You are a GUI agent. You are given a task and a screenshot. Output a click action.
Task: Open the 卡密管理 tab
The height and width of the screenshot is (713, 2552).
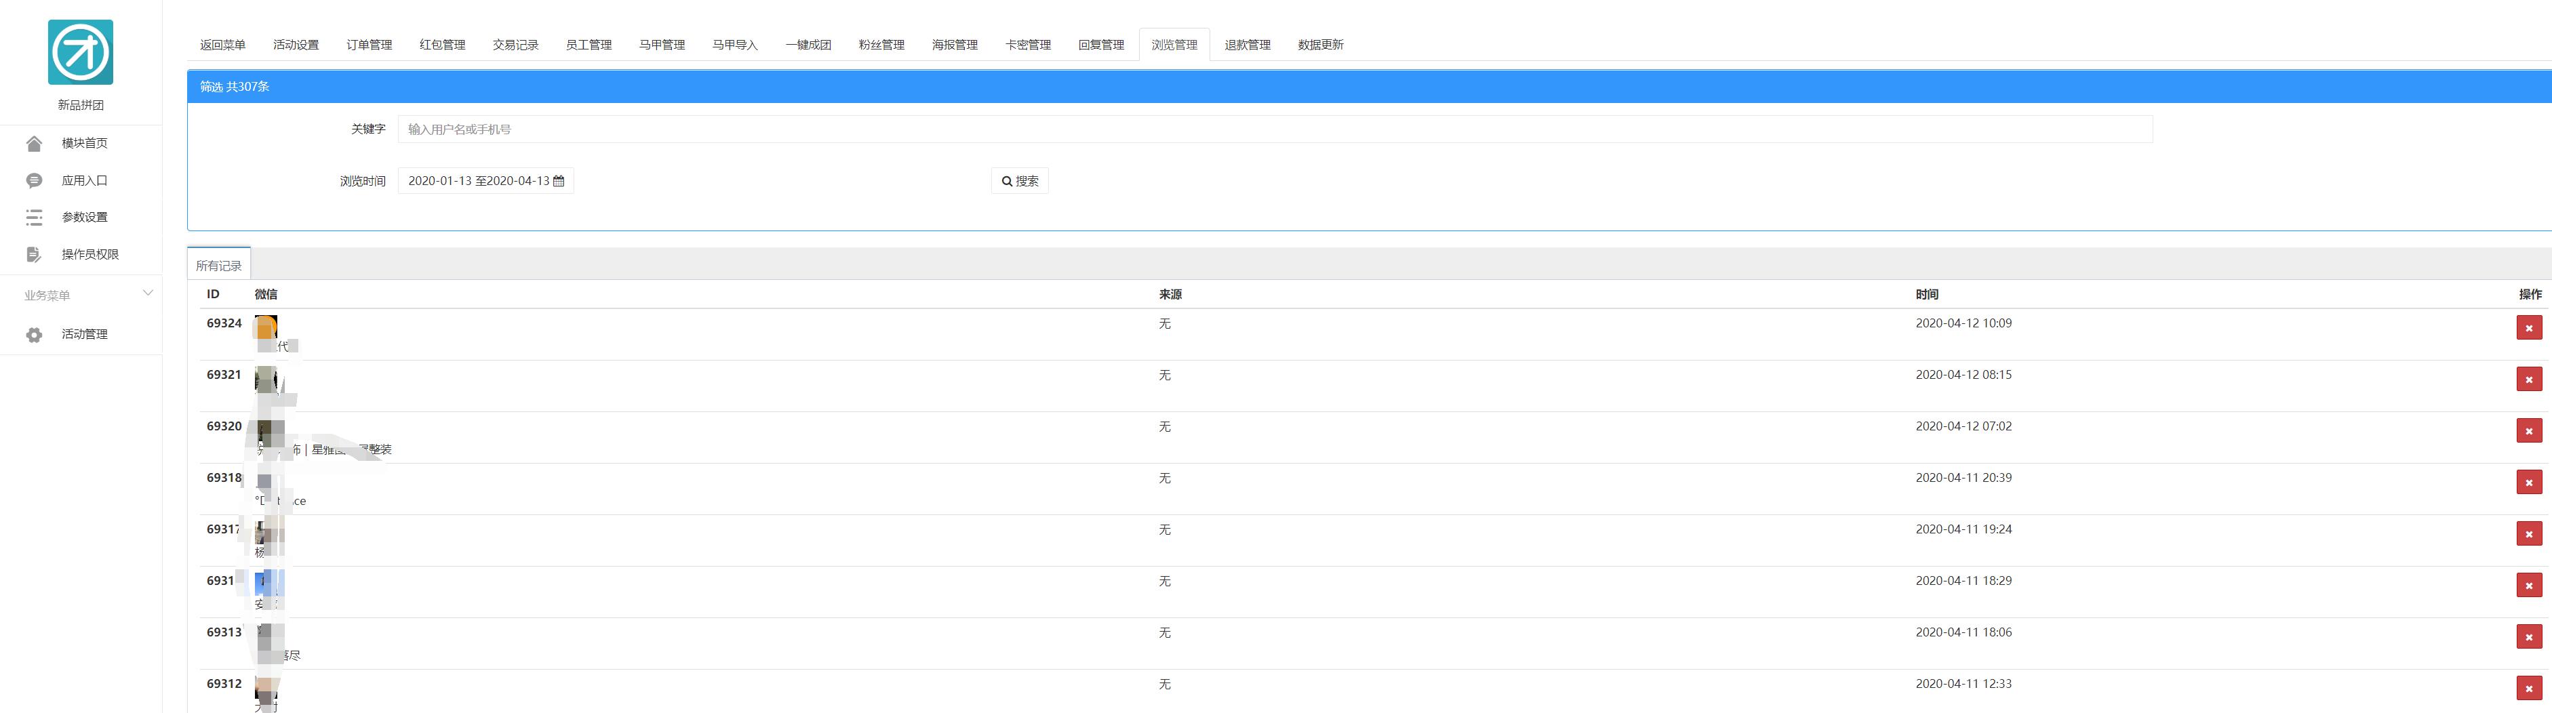(1029, 45)
